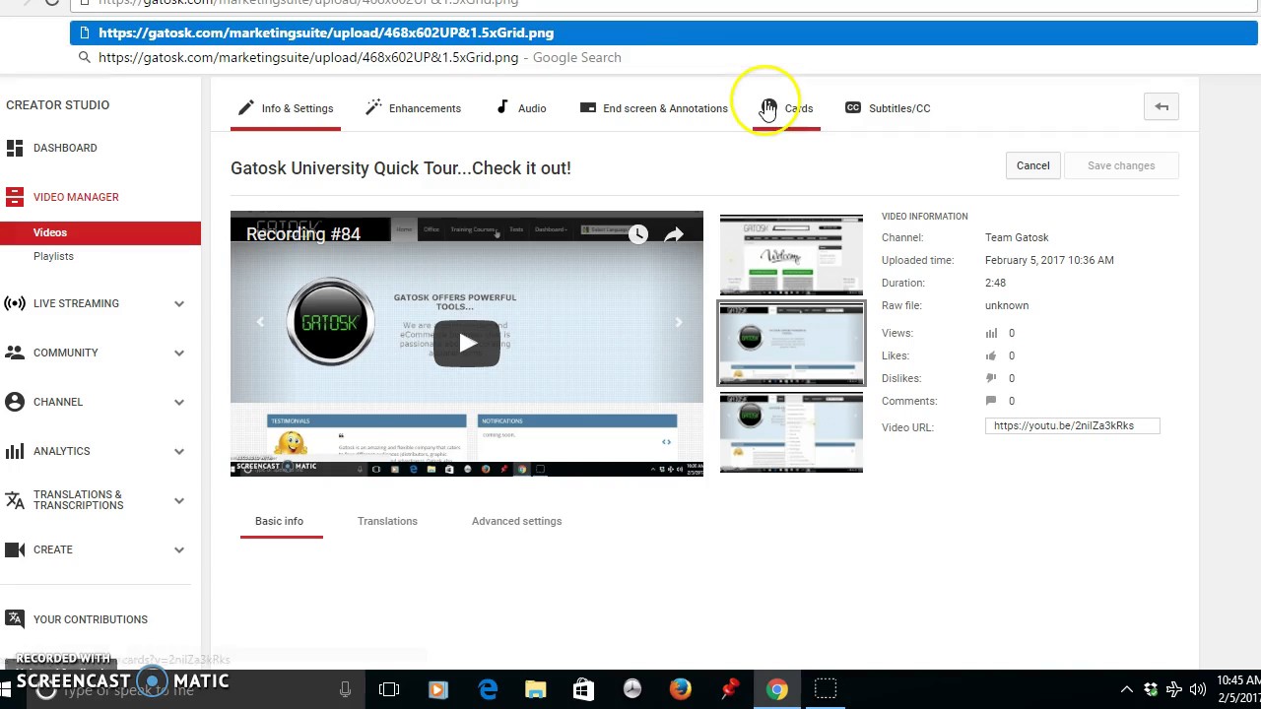Click the Analytics bar chart icon
This screenshot has width=1261, height=709.
coord(15,451)
